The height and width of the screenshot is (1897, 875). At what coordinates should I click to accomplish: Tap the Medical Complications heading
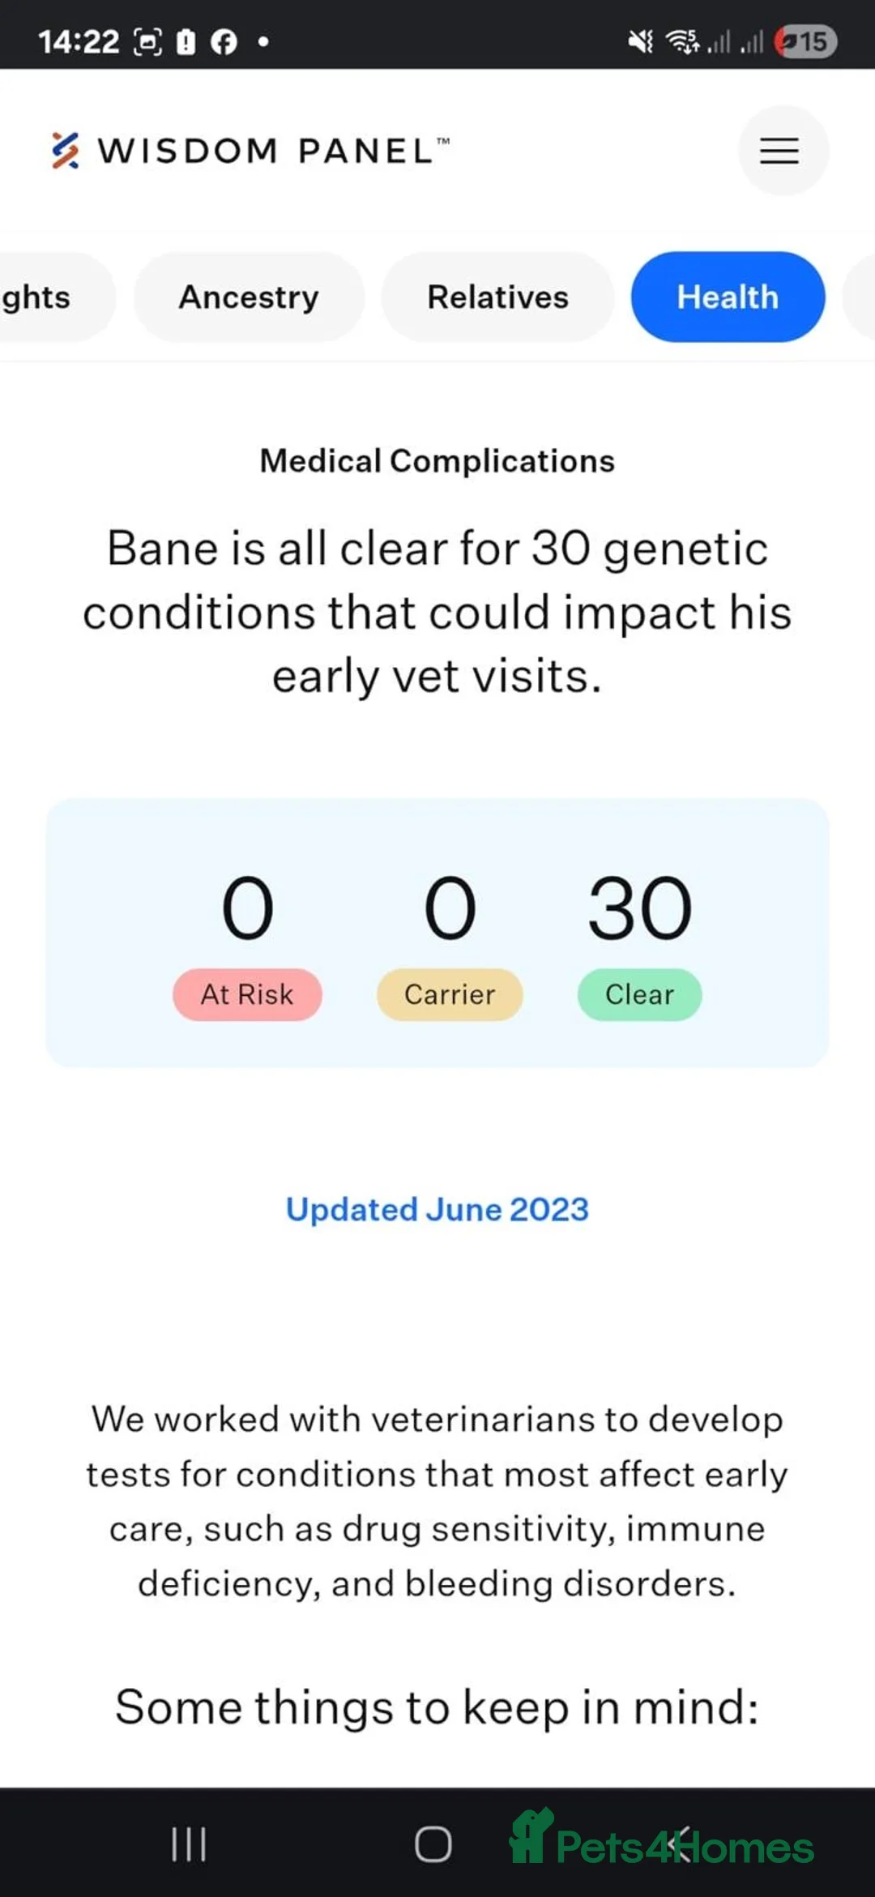click(x=437, y=460)
